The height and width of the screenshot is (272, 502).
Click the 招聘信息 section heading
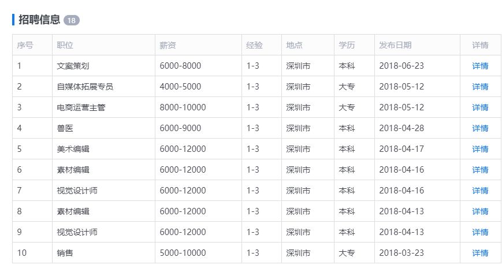pyautogui.click(x=39, y=20)
